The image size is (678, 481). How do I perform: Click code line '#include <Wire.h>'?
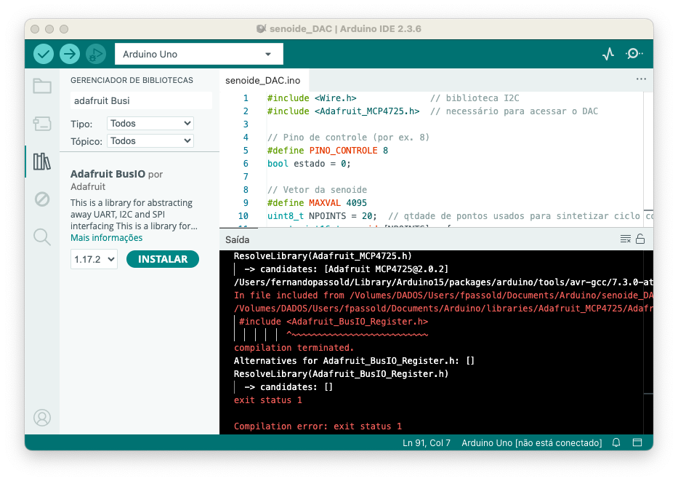click(311, 98)
